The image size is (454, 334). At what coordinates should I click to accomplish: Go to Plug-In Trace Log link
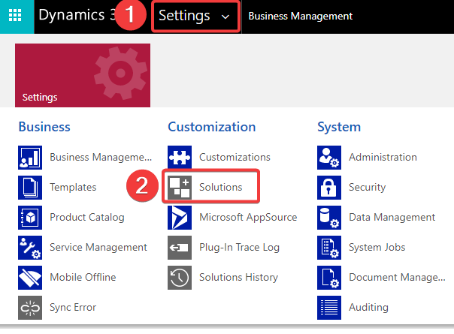click(x=240, y=248)
